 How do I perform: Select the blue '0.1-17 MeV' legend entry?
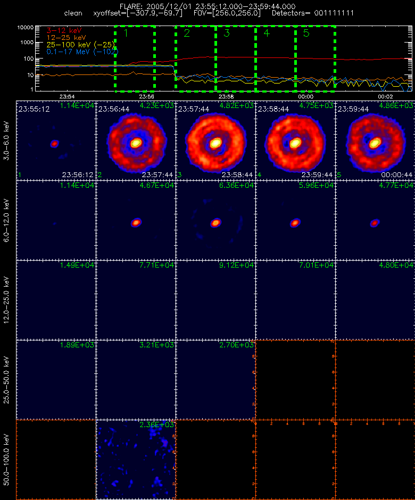[x=82, y=52]
